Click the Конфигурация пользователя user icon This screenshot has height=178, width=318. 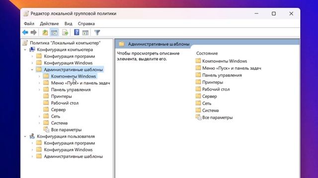[32, 136]
